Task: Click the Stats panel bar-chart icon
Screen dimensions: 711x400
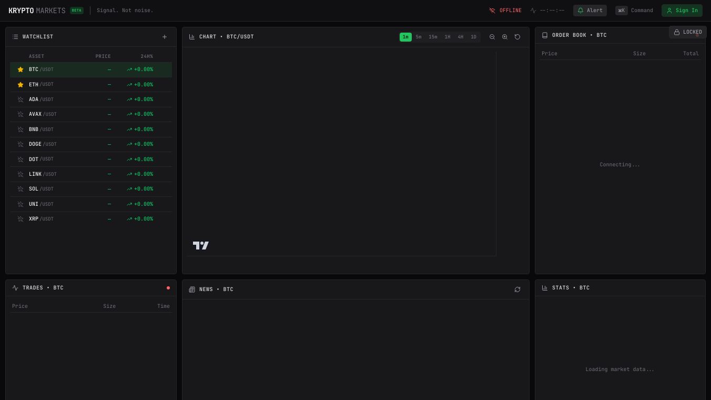Action: tap(545, 288)
